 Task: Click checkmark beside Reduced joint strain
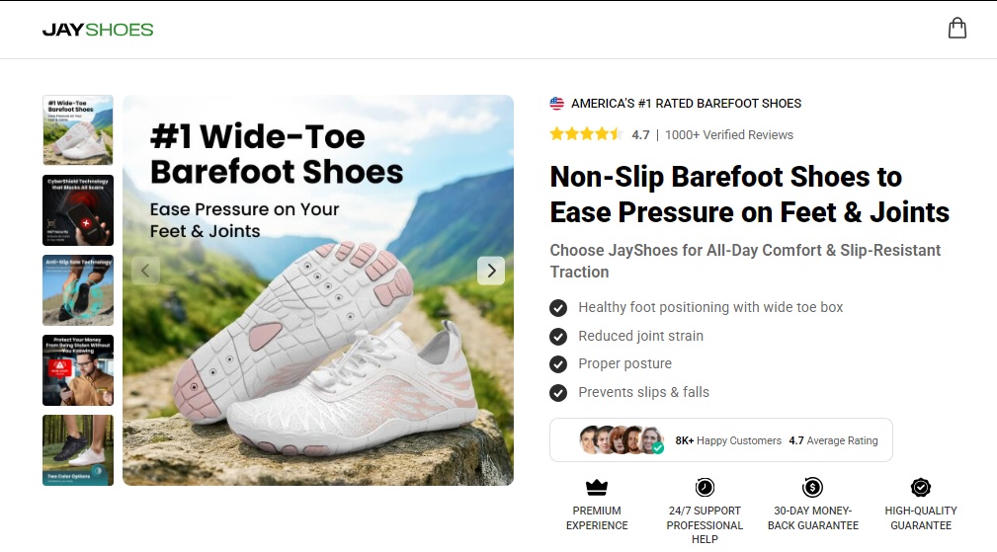point(558,336)
